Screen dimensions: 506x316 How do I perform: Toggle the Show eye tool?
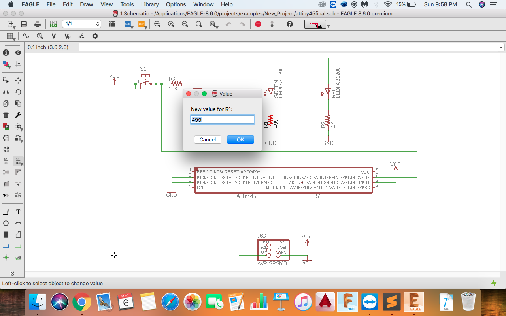point(18,53)
